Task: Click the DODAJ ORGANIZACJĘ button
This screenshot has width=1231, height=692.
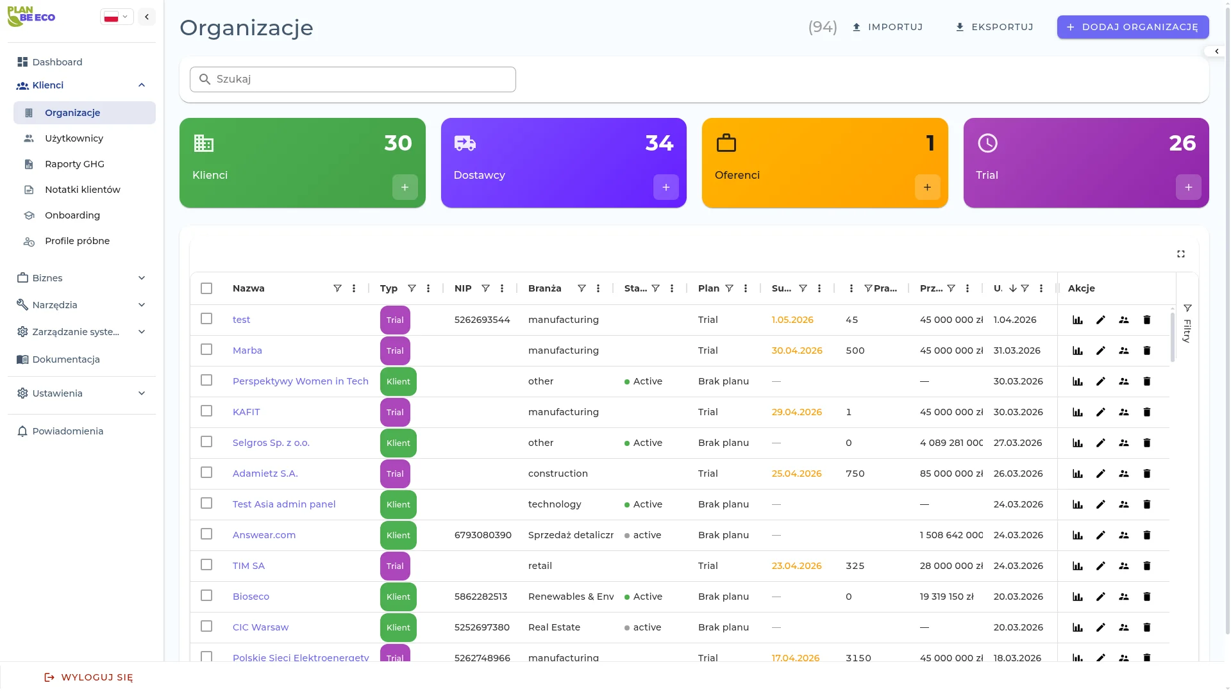Action: point(1133,27)
